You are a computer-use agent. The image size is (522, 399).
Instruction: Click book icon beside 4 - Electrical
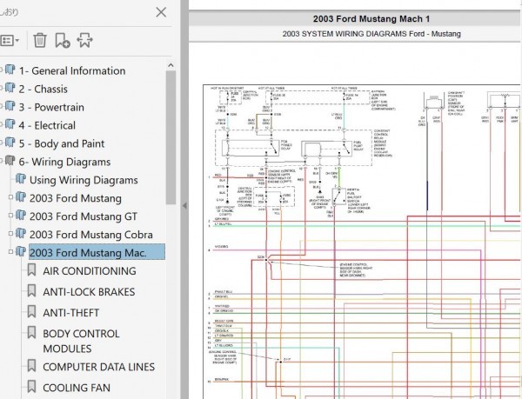(10, 124)
